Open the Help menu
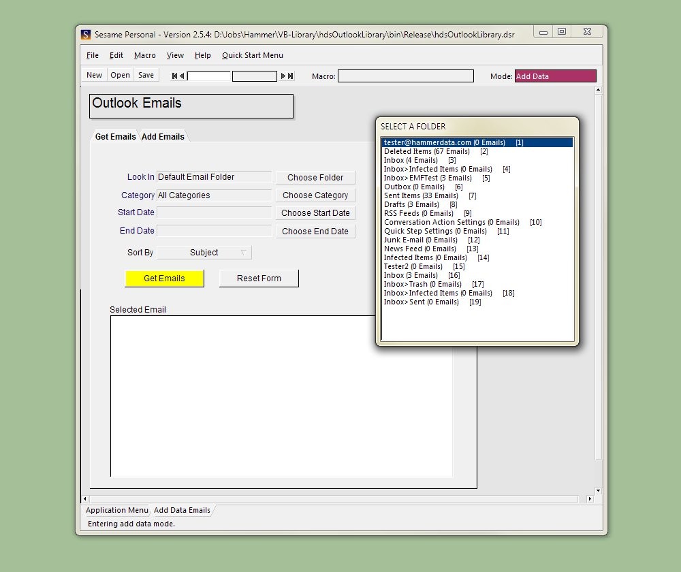The image size is (681, 572). tap(202, 55)
